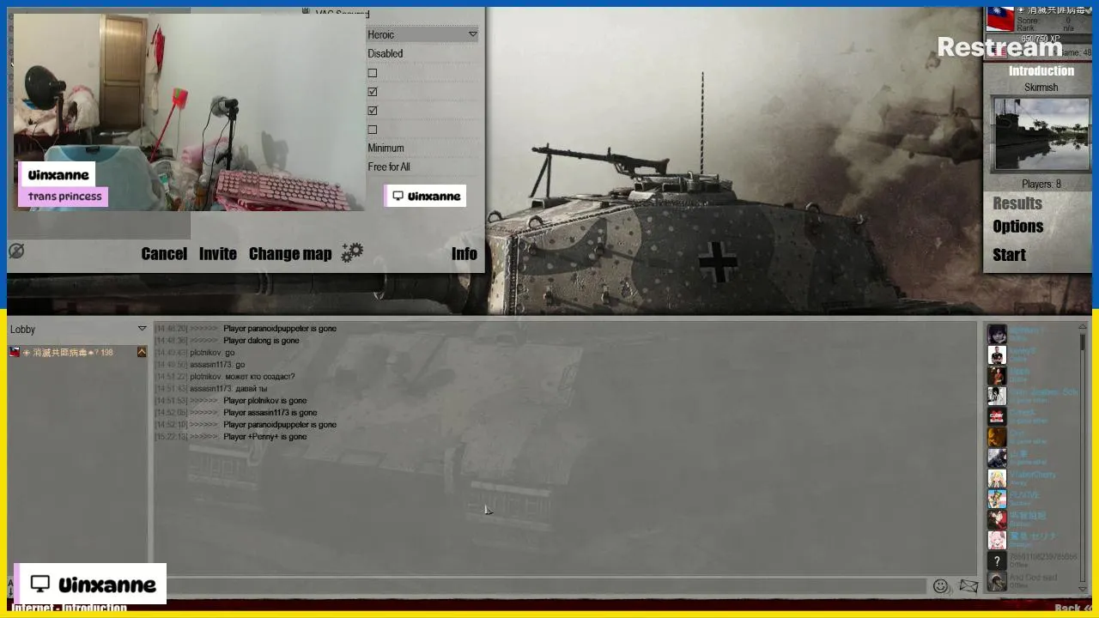The height and width of the screenshot is (618, 1099).
Task: Select the orange-toned face avatar
Action: click(997, 437)
